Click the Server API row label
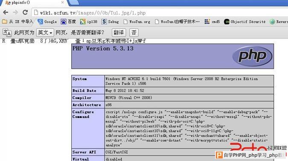This screenshot has width=288, height=161. pos(84,152)
